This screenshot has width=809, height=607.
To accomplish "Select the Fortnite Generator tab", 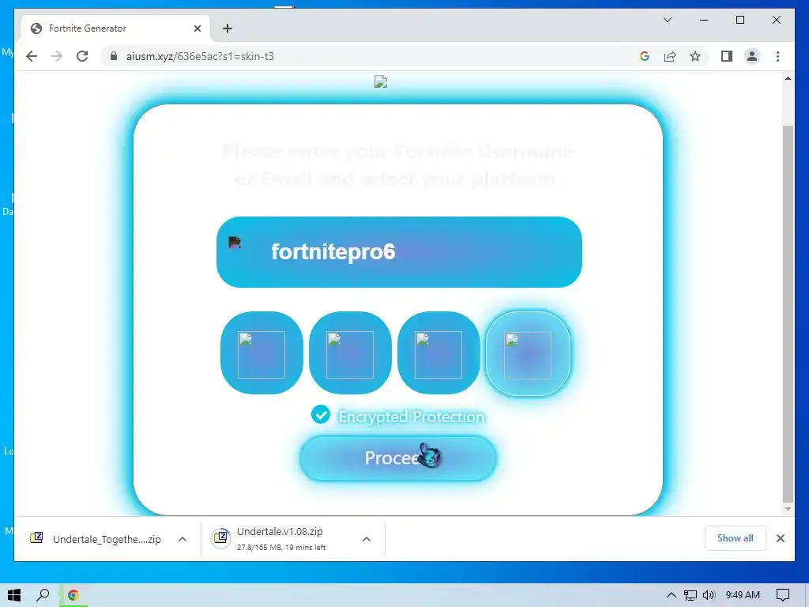I will point(115,28).
